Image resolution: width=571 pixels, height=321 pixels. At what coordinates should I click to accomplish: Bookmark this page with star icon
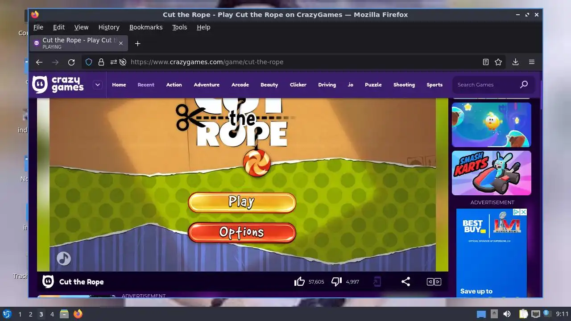pos(498,62)
